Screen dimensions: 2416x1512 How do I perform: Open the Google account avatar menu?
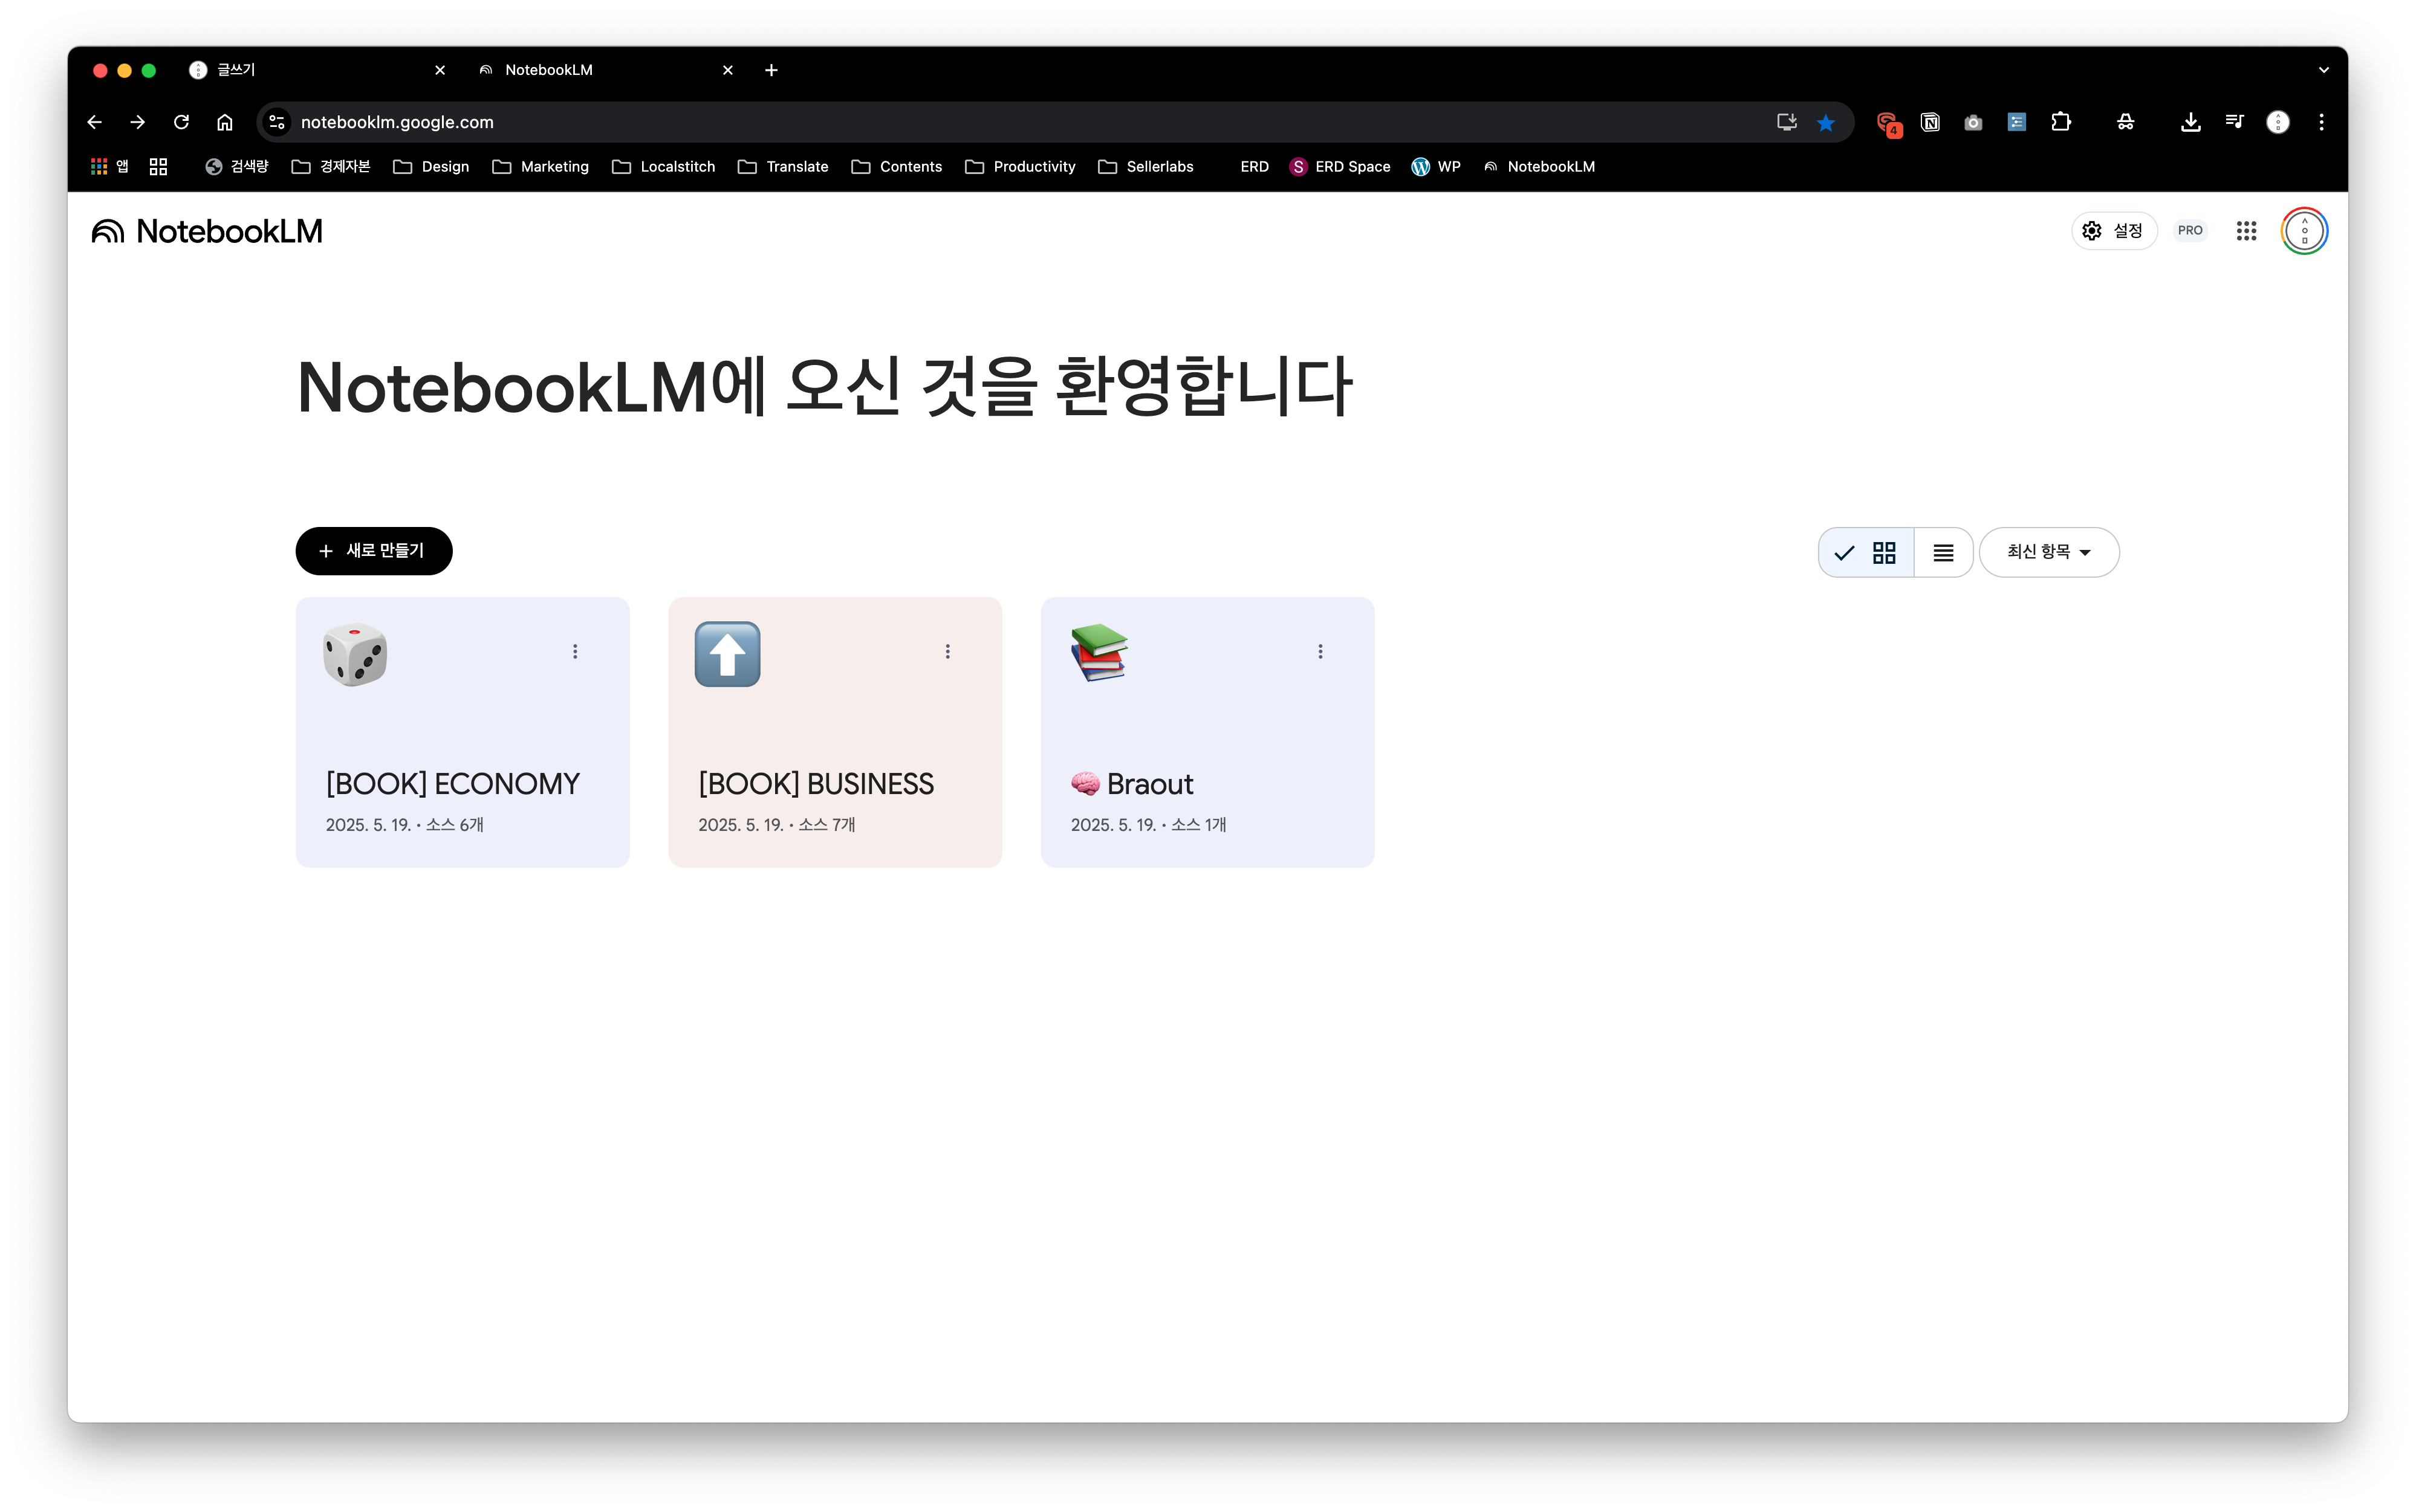[x=2304, y=231]
